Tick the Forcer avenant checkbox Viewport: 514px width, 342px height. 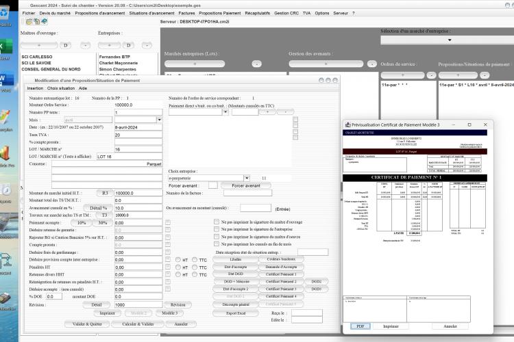(x=212, y=185)
